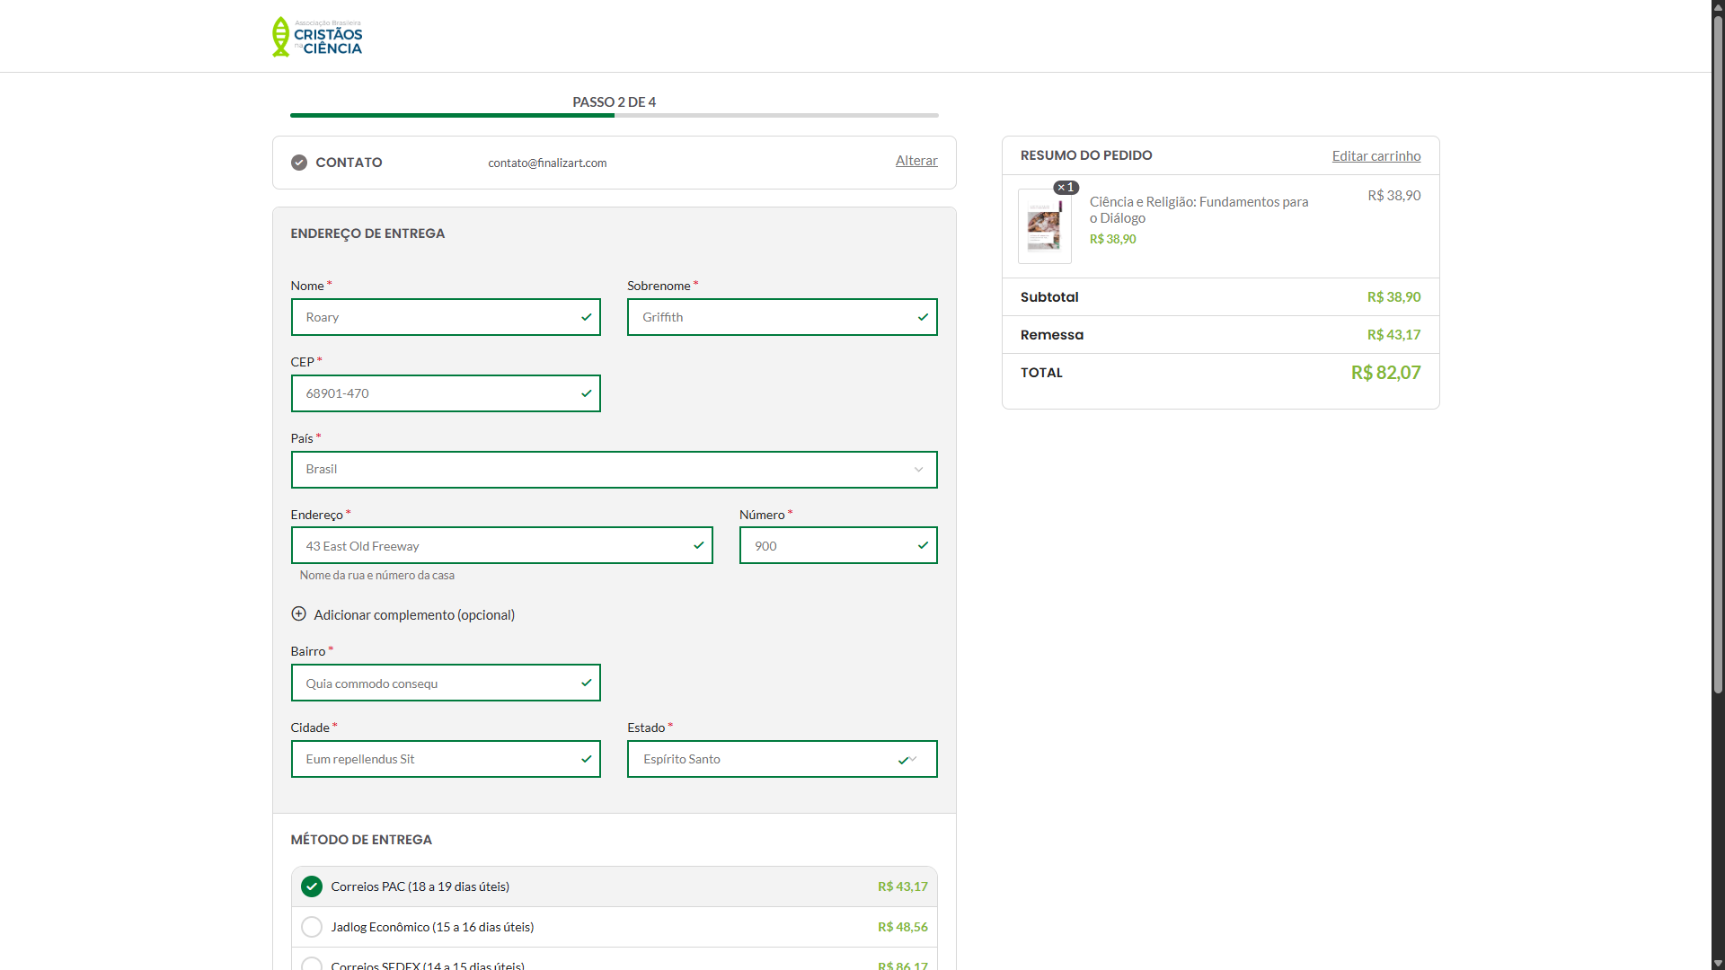Viewport: 1725px width, 970px height.
Task: Open the book cover thumbnail in the order summary
Action: click(1045, 226)
